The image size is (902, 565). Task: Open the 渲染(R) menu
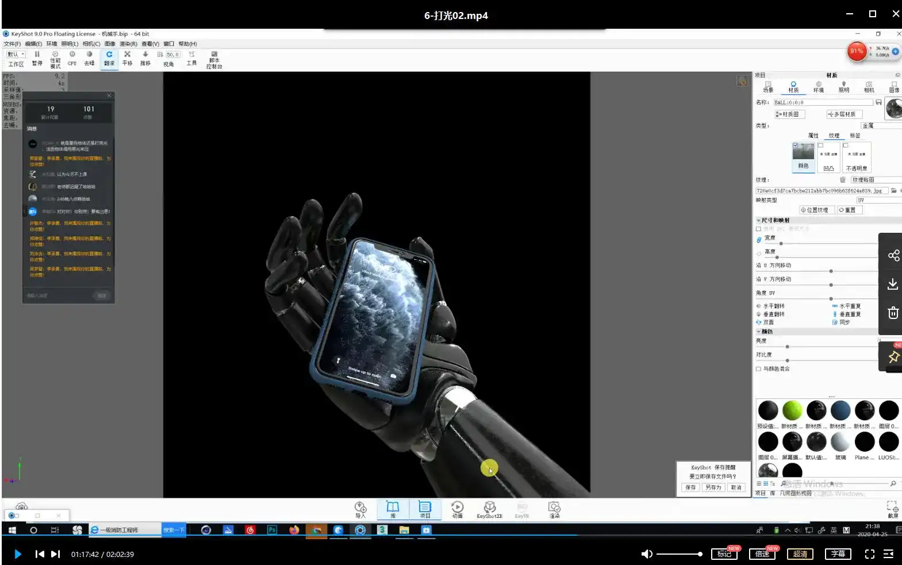tap(128, 44)
